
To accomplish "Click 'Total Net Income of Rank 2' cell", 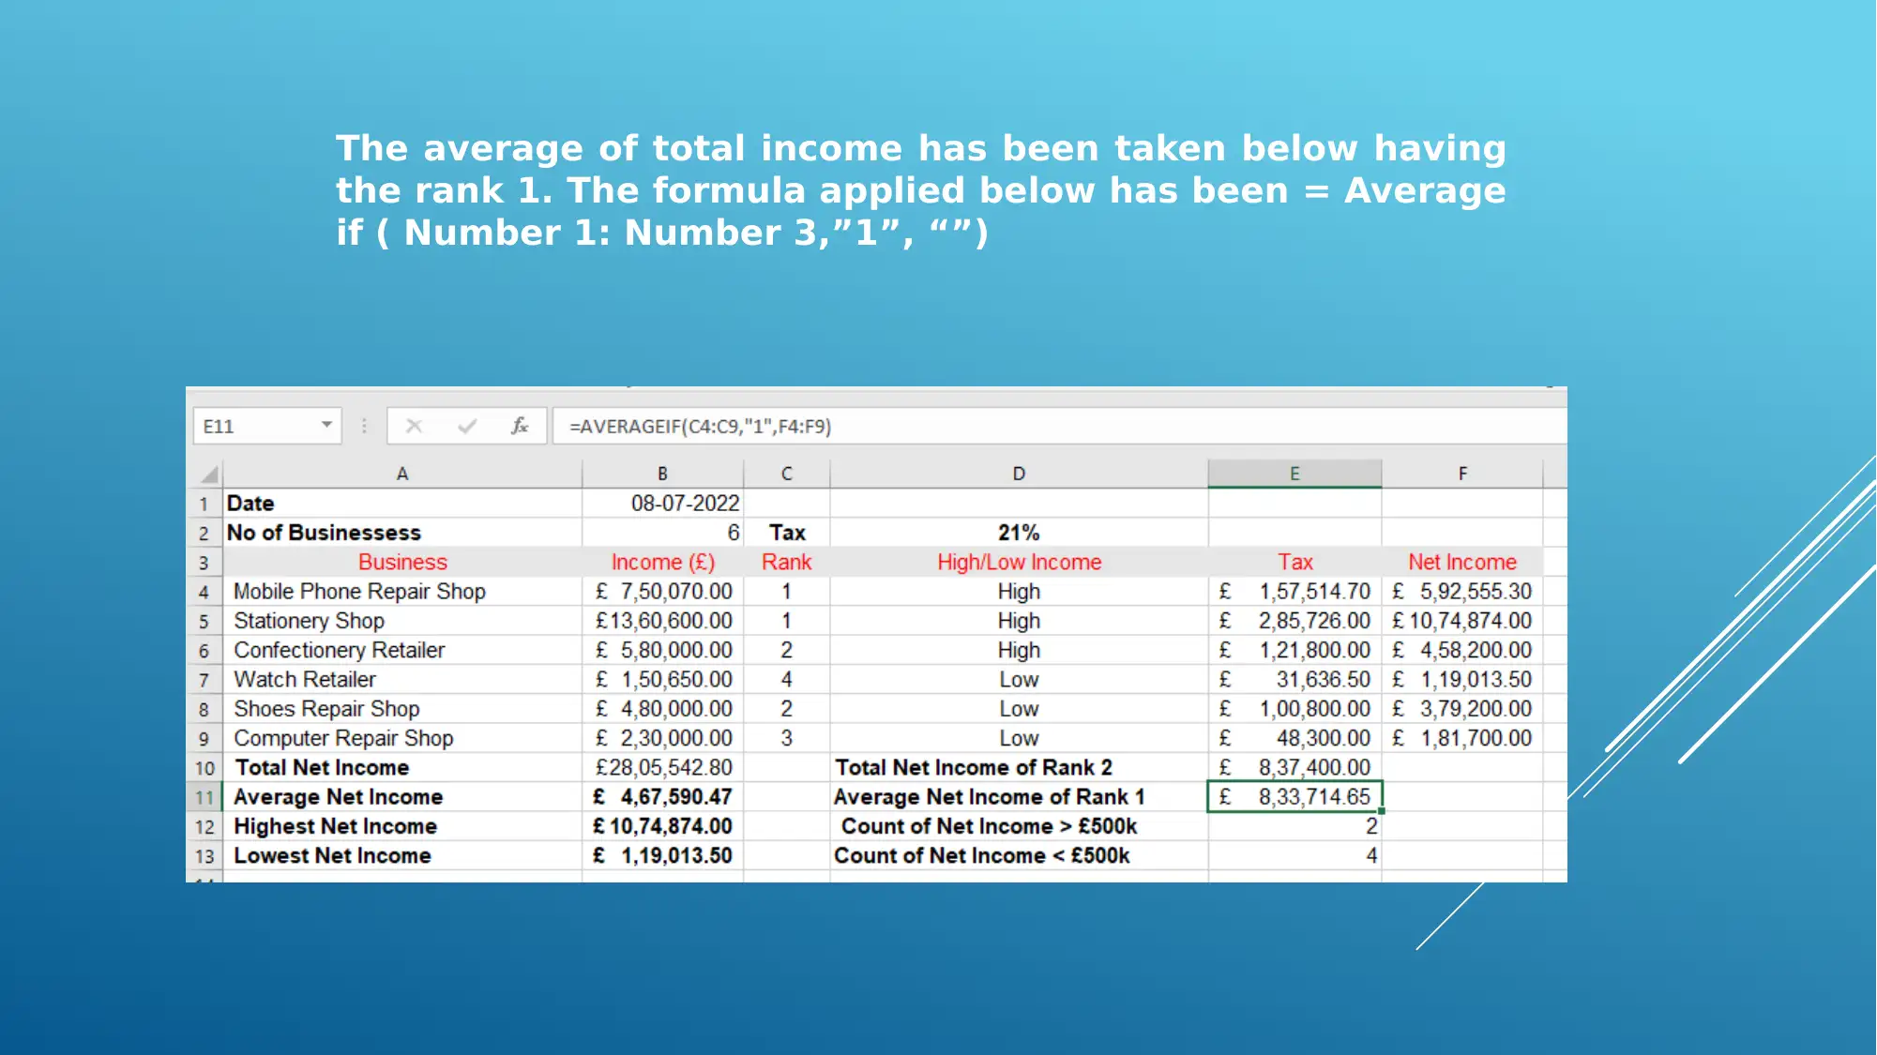I will (1019, 767).
